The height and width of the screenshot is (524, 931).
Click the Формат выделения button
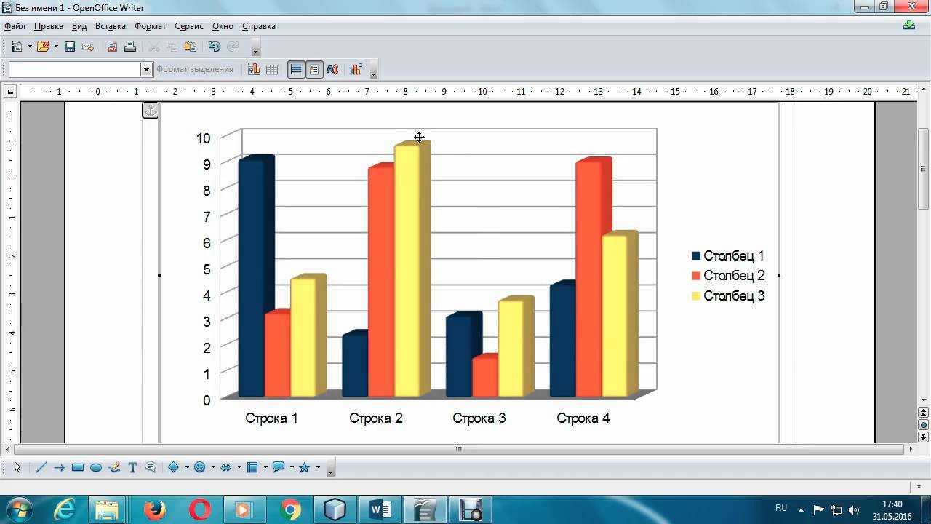click(195, 69)
